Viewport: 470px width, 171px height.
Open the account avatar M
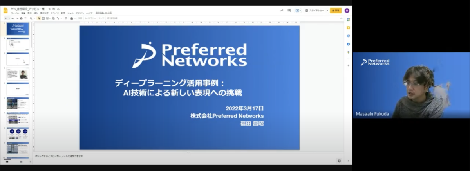[x=347, y=11]
